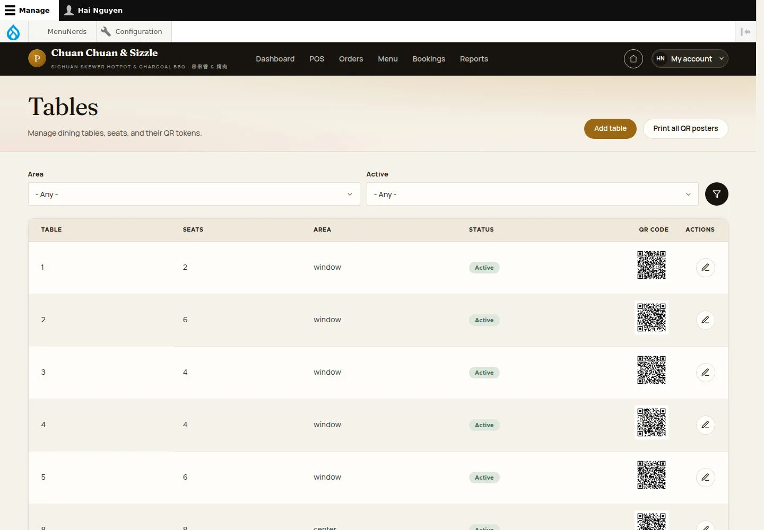Edit table 5 with the pencil icon
The image size is (764, 530).
[705, 478]
